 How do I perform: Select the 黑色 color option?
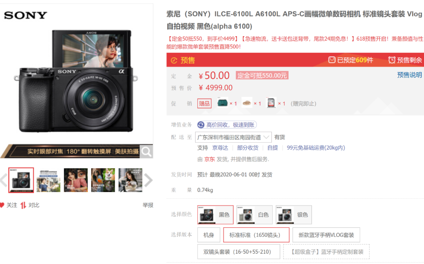pyautogui.click(x=215, y=215)
